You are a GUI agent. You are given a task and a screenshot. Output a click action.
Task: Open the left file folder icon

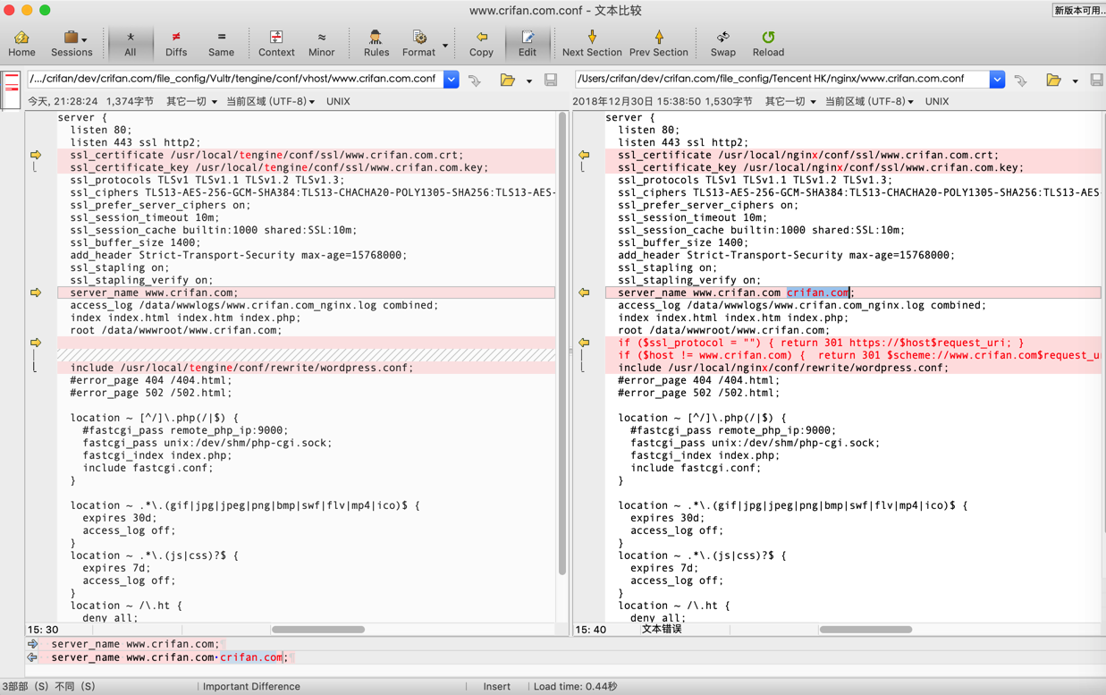pos(508,81)
